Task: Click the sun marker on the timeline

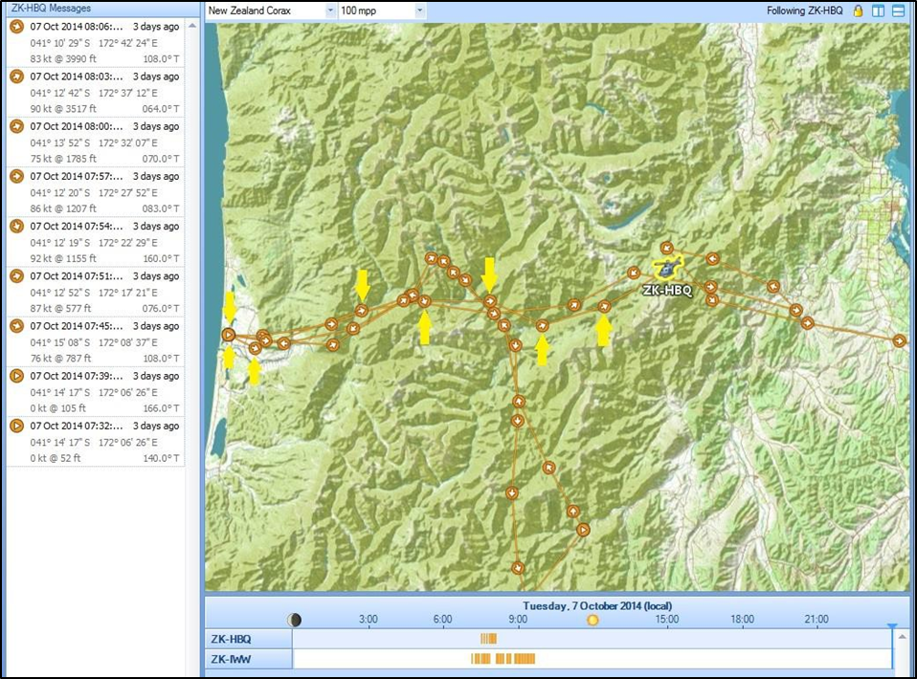Action: 592,619
